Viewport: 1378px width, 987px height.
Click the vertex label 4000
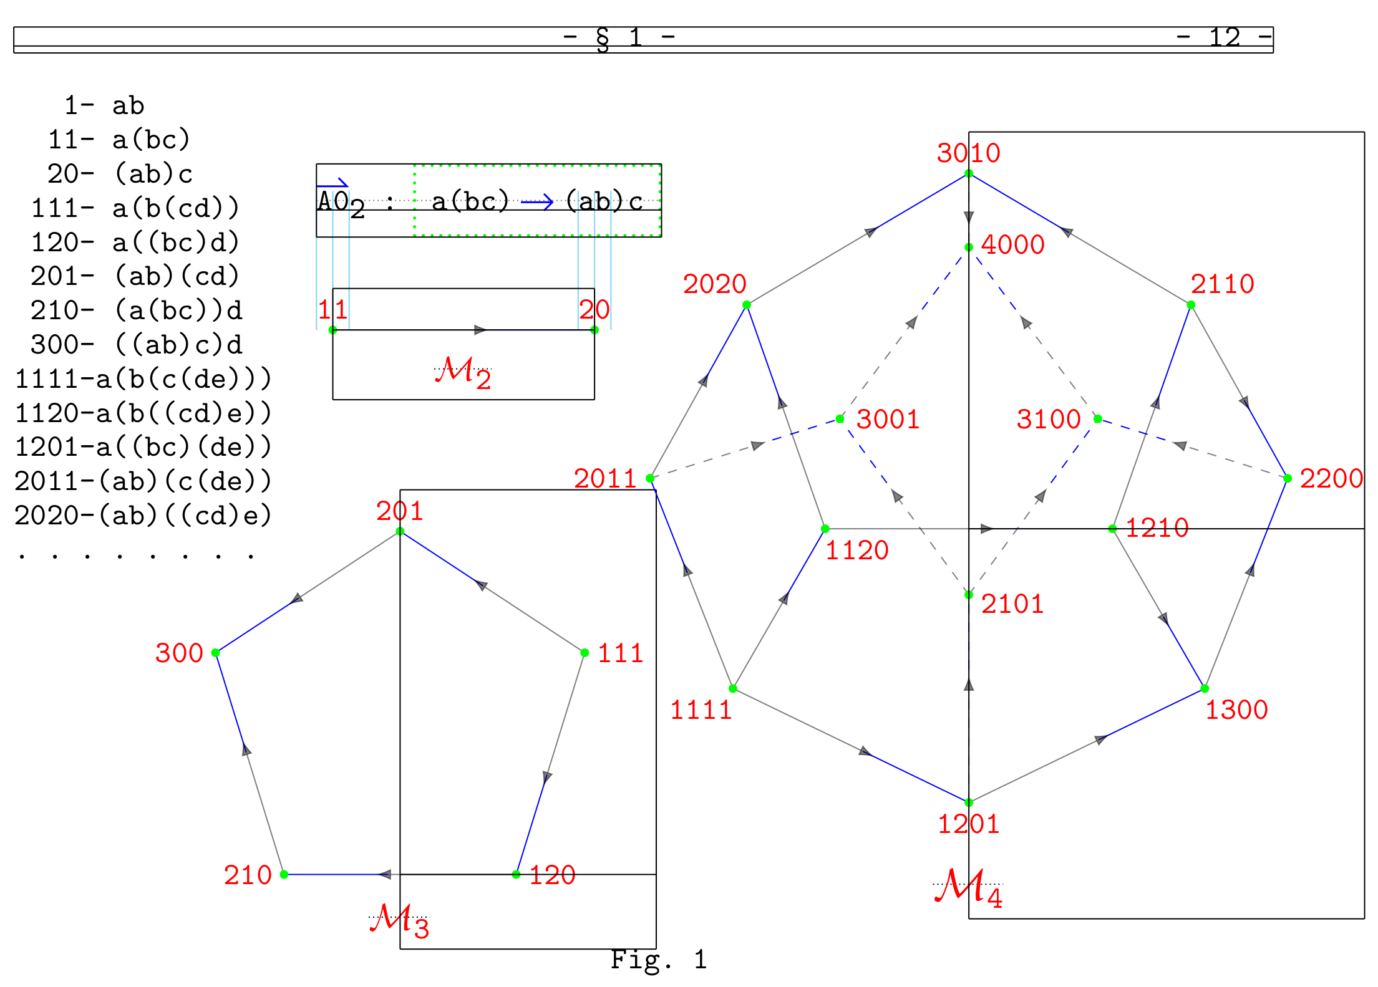1012,245
